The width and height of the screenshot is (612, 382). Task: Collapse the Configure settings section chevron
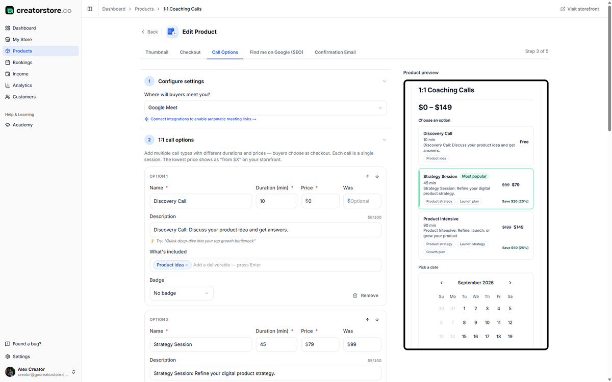[x=384, y=81]
